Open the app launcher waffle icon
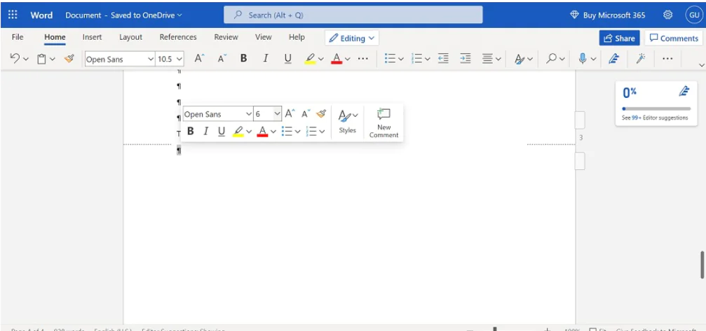 point(13,15)
